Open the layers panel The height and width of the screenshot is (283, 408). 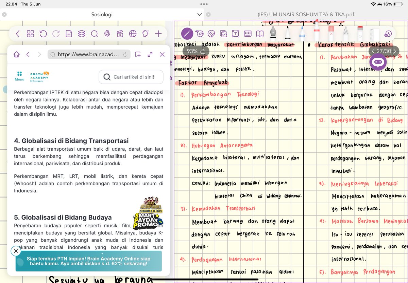(x=81, y=34)
